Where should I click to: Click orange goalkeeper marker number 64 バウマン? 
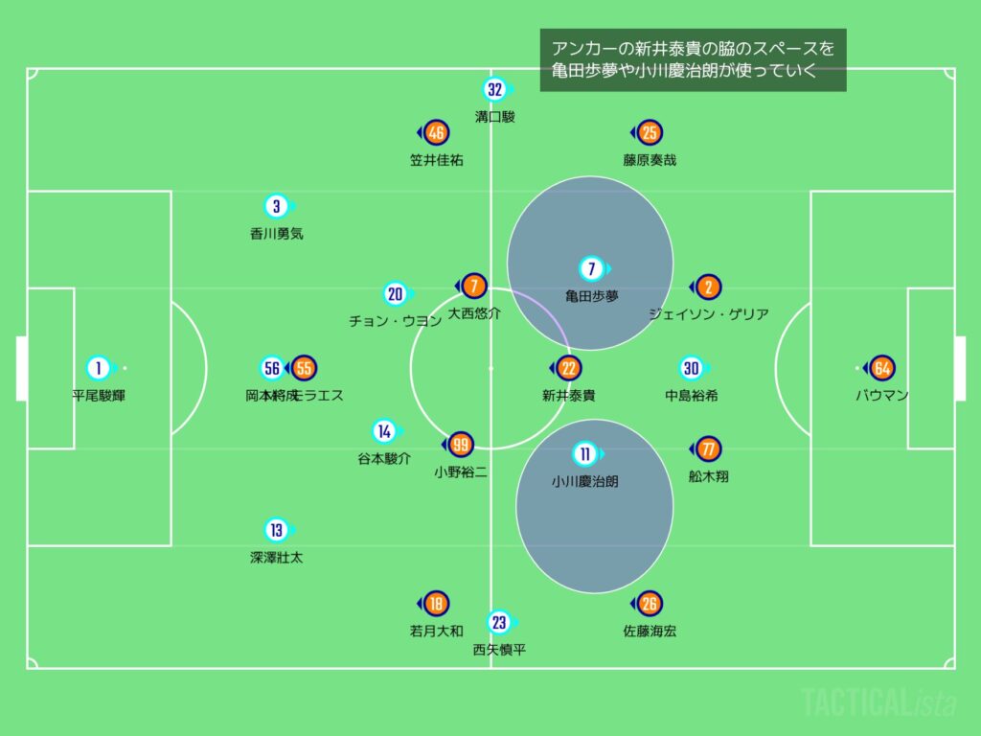(x=881, y=368)
